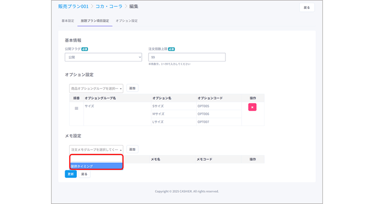This screenshot has height=204, width=374.
Task: Click 追加 button in オプション設定
Action: tap(133, 88)
